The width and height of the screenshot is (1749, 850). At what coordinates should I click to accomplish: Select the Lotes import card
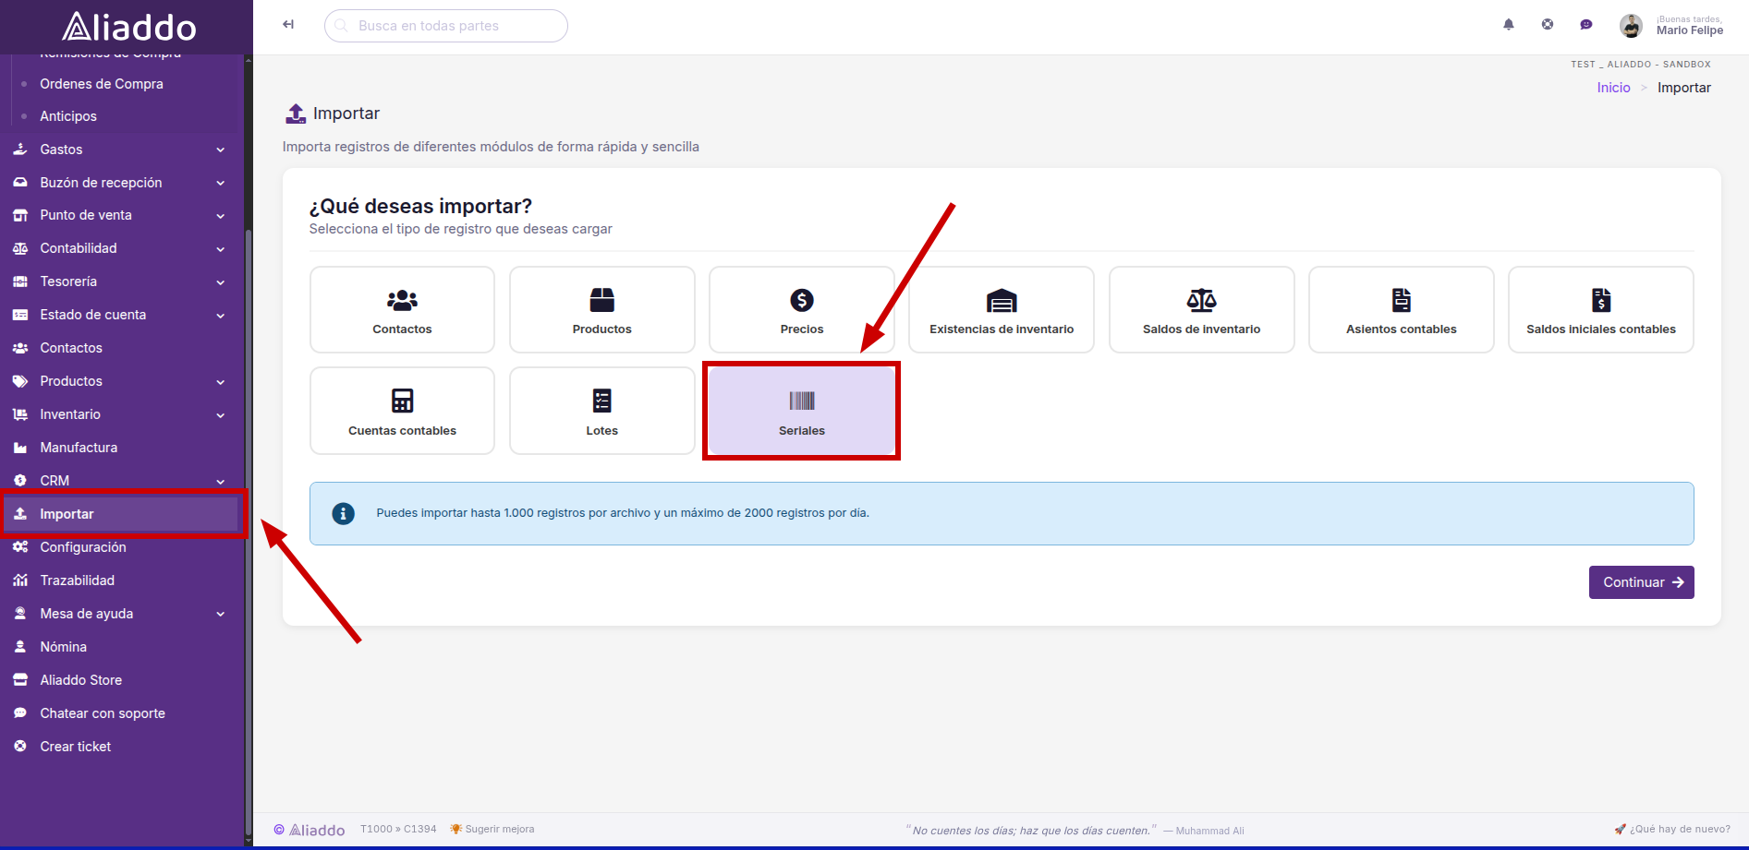pos(602,411)
